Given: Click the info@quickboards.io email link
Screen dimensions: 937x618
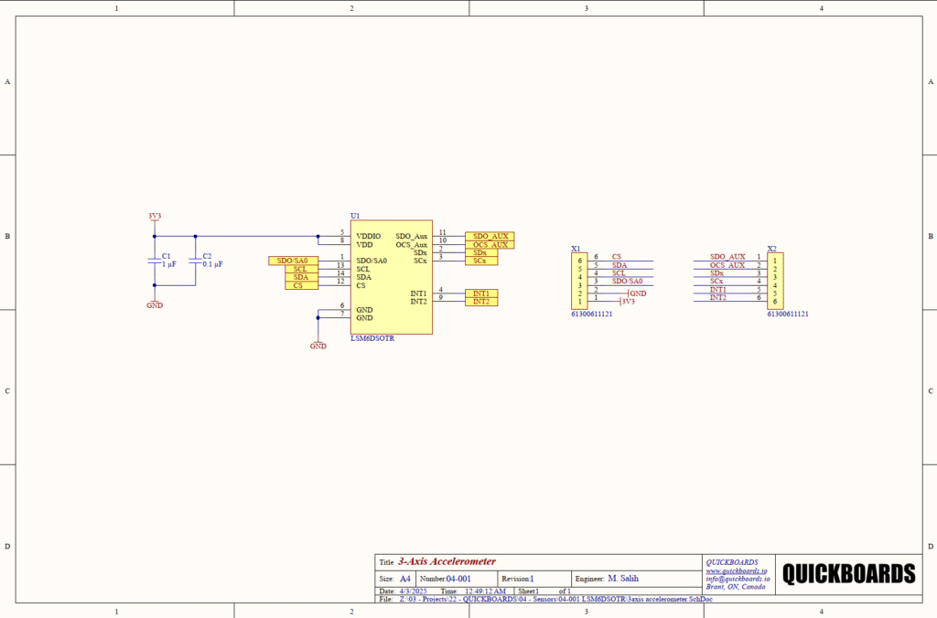Looking at the screenshot, I should [x=738, y=579].
